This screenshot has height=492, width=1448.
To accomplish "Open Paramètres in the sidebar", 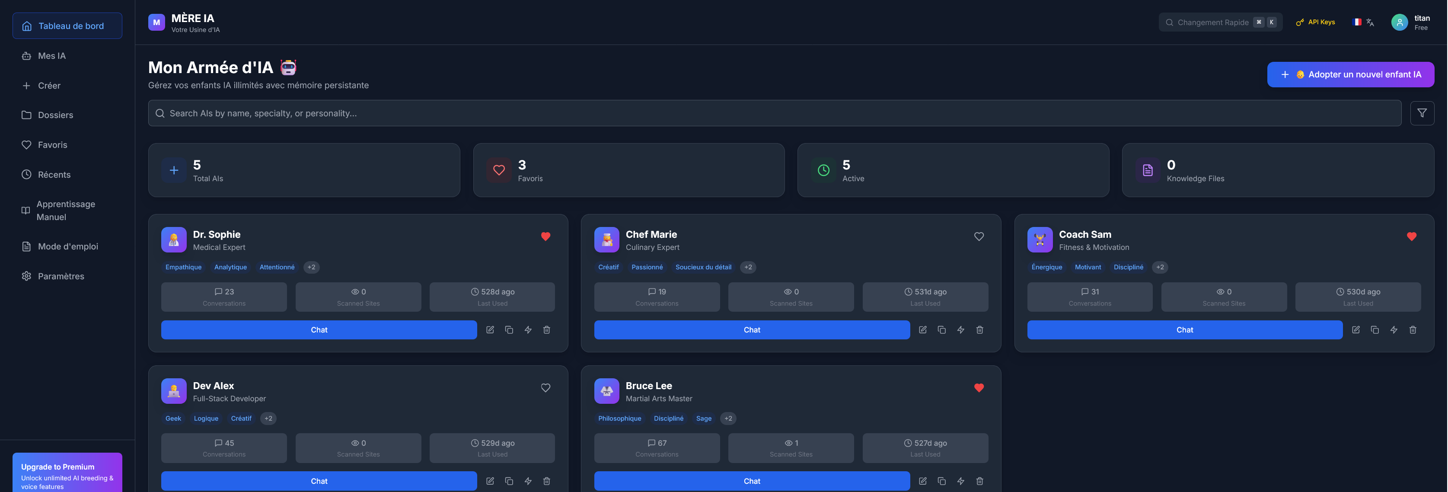I will point(67,276).
